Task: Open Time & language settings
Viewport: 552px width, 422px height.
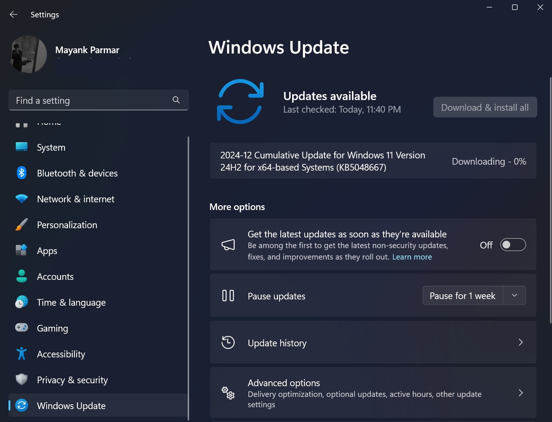Action: coord(71,302)
